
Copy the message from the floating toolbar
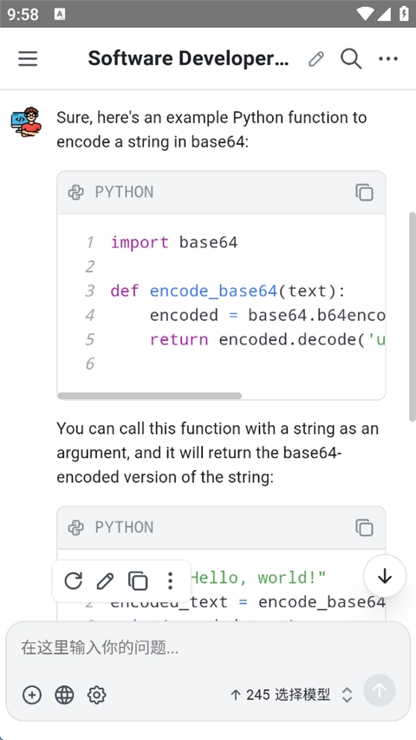tap(138, 580)
